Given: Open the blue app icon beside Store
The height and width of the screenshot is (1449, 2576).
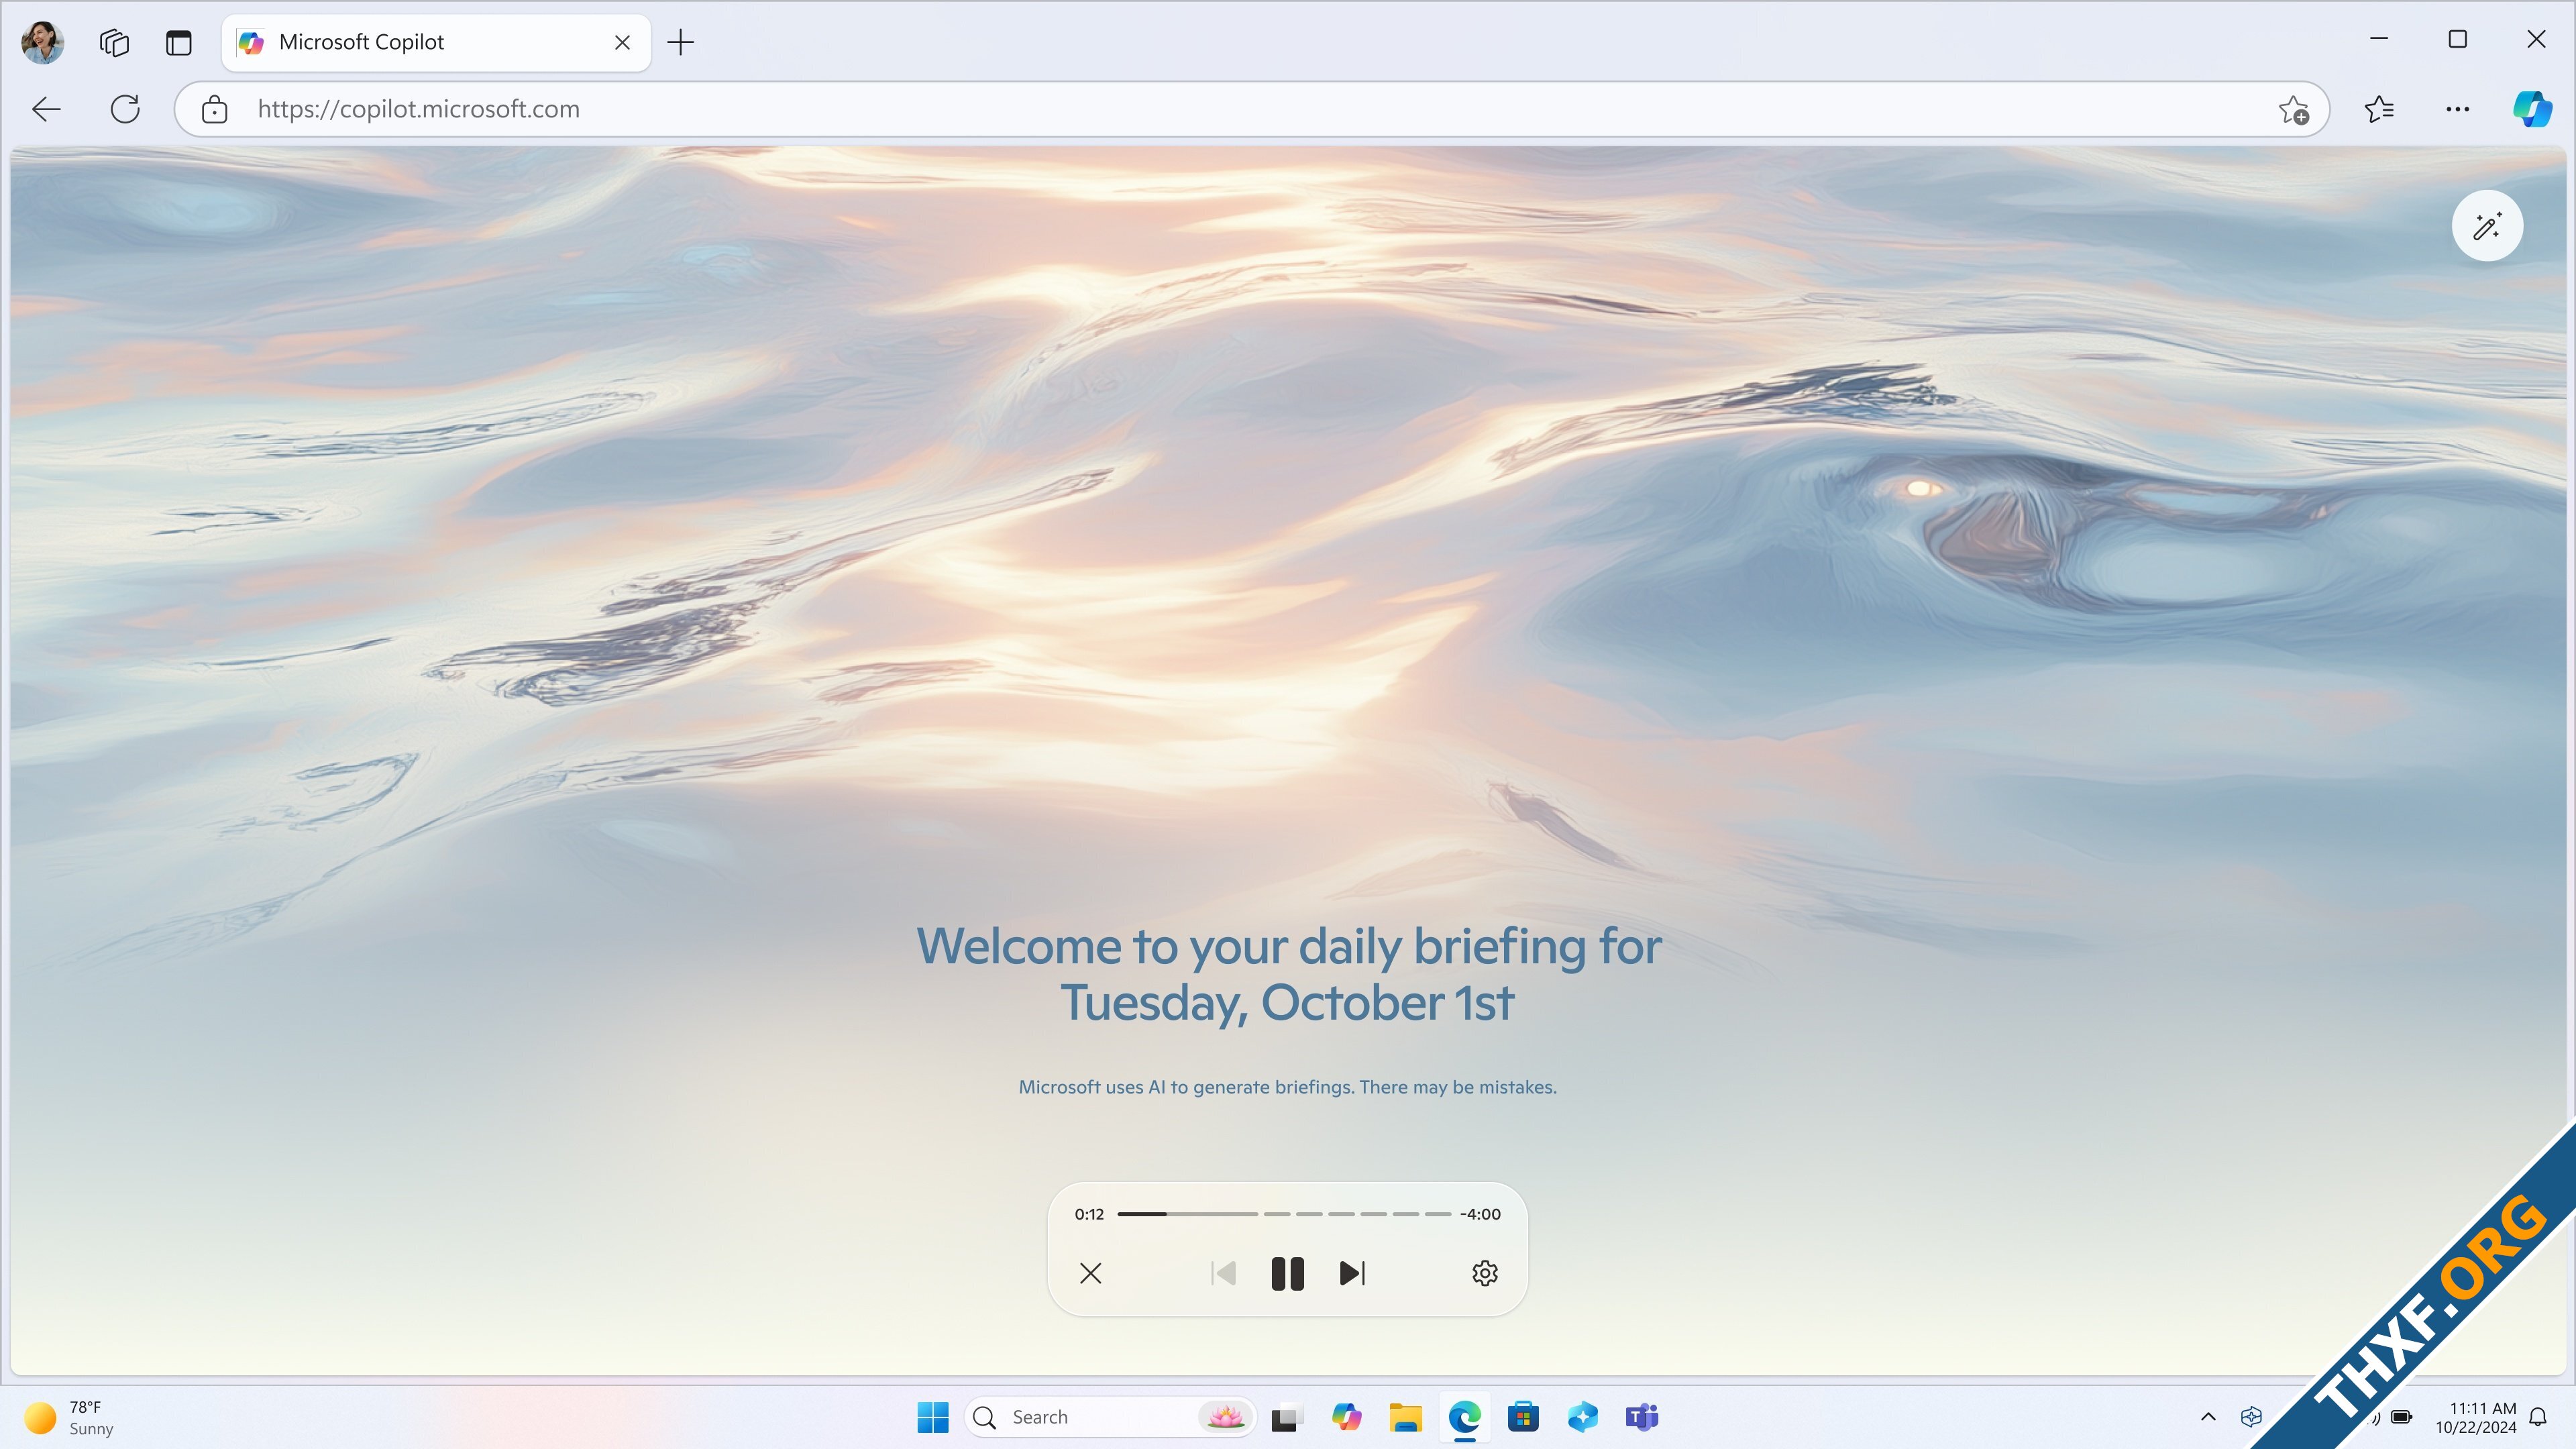Looking at the screenshot, I should pos(1583,1417).
